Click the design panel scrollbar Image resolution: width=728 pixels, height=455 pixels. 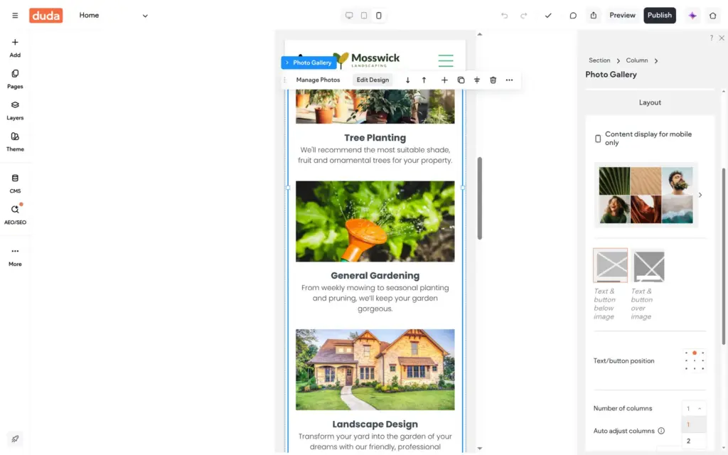click(x=723, y=256)
